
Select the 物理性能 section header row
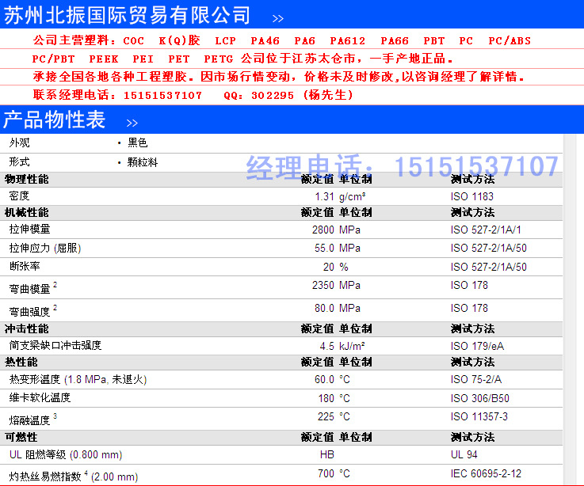coord(27,180)
